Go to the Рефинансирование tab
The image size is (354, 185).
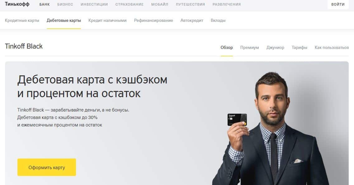coord(153,20)
